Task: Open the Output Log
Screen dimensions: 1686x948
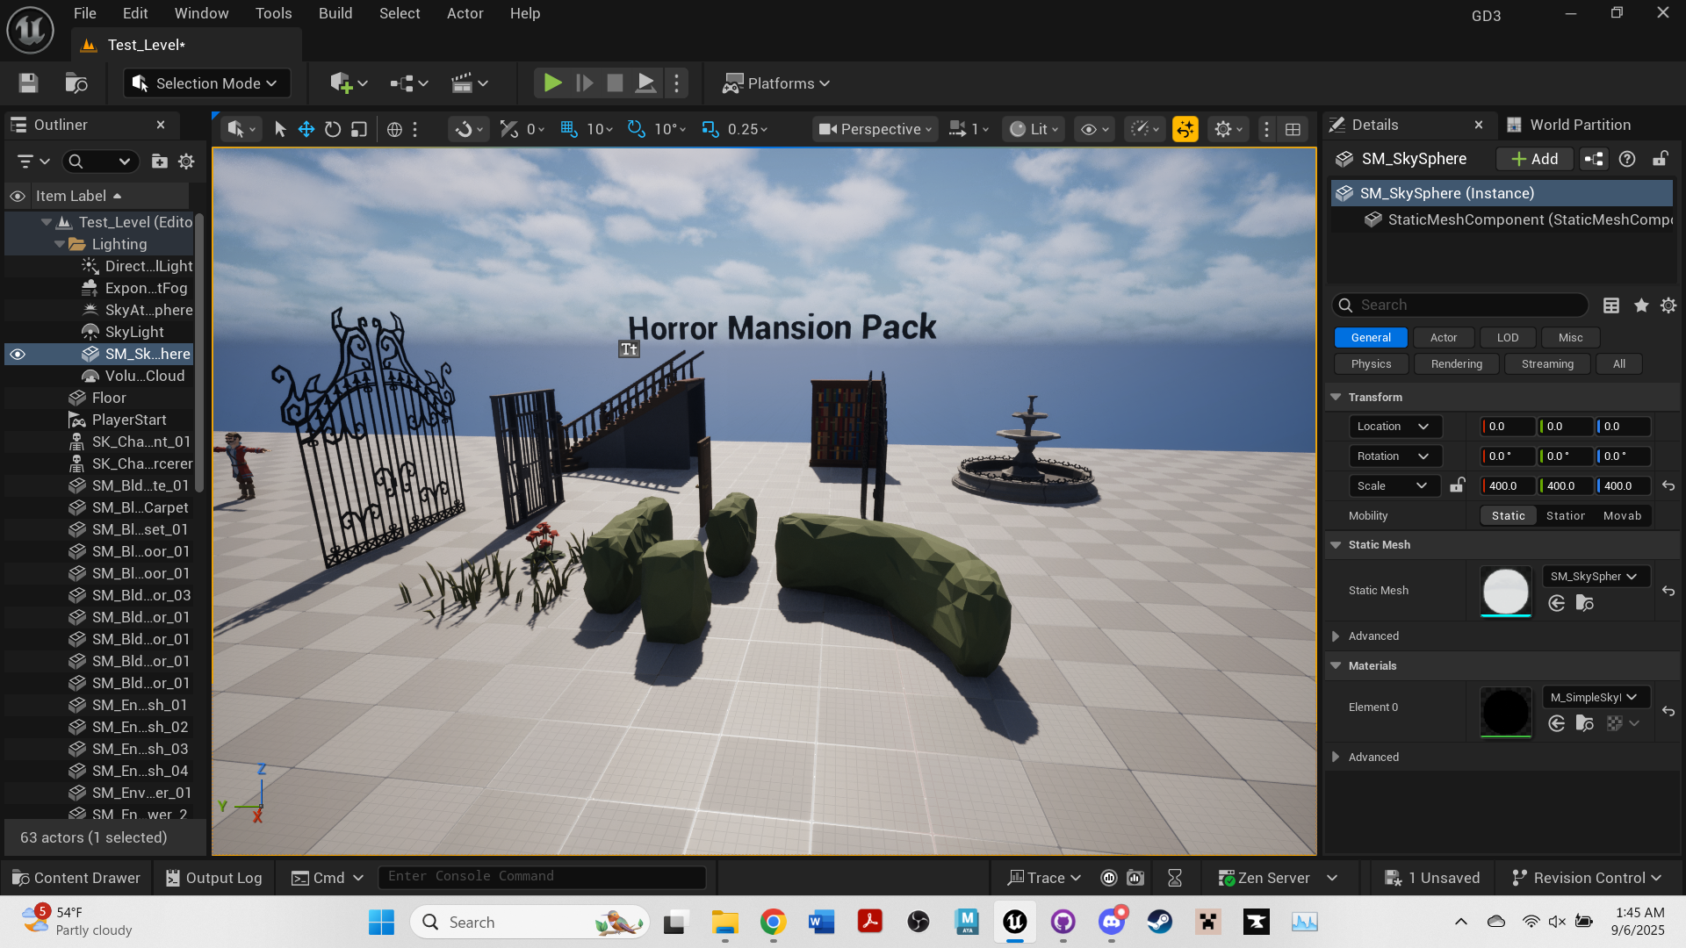Action: 213,878
